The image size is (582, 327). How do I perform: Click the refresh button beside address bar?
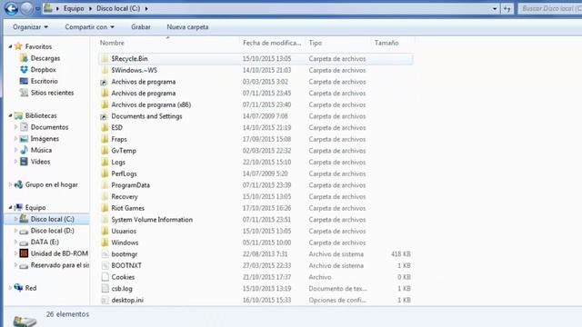[507, 8]
